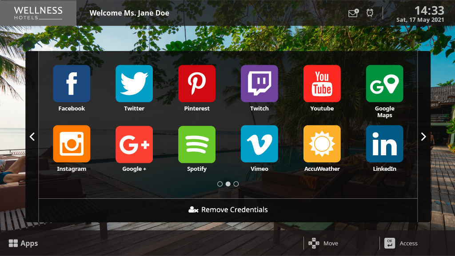The image size is (455, 256).
Task: Open messages envelope icon in header
Action: 353,13
